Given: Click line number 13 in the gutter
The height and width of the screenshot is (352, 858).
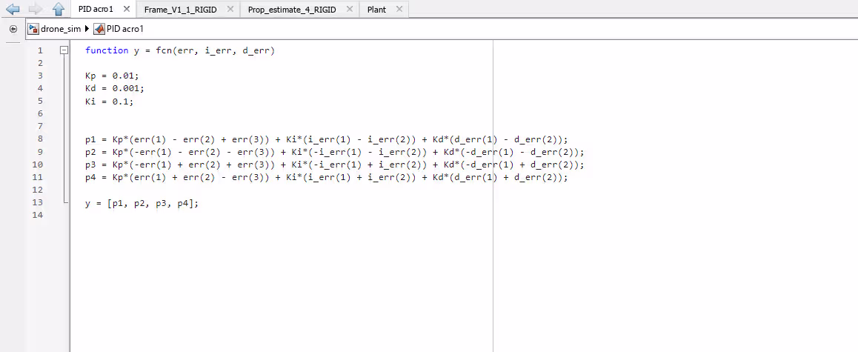Looking at the screenshot, I should pos(38,202).
